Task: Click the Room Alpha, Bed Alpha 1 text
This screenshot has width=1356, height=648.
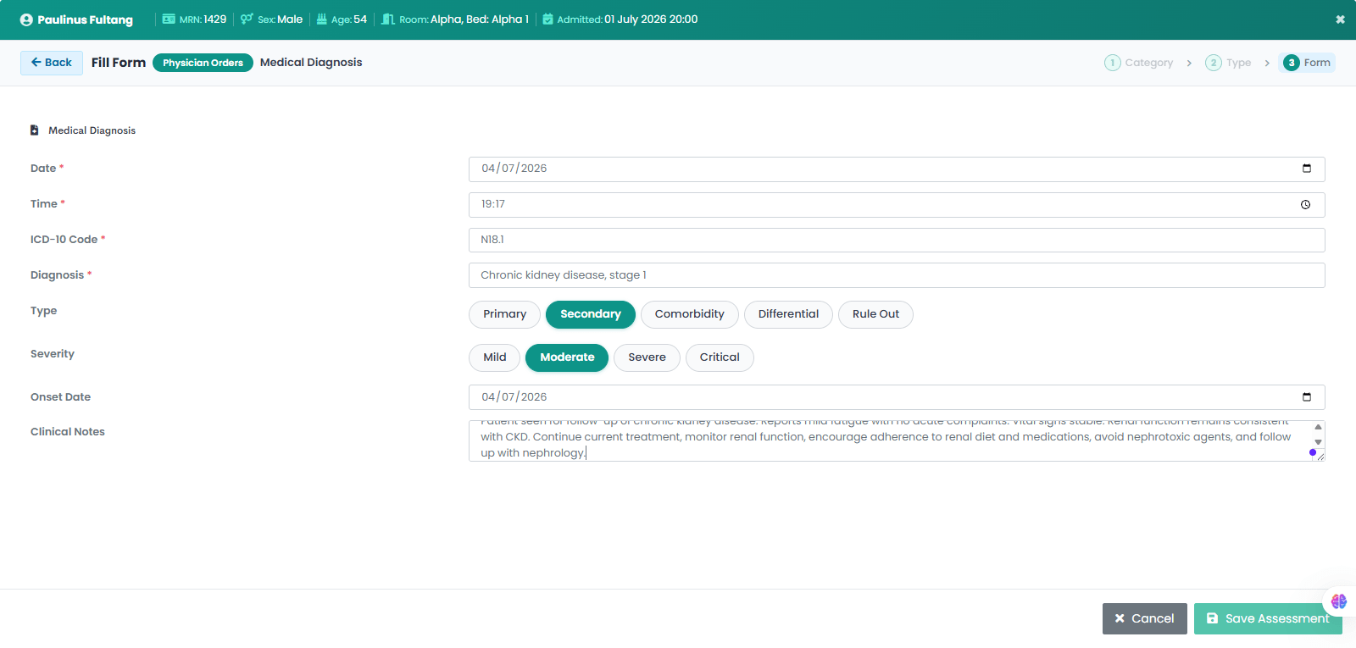Action: click(480, 19)
